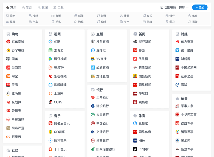Click the QQ音乐 icon
The width and height of the screenshot is (214, 157).
(x=51, y=132)
